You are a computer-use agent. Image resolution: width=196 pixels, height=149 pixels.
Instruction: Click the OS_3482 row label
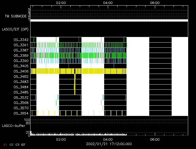click(21, 76)
